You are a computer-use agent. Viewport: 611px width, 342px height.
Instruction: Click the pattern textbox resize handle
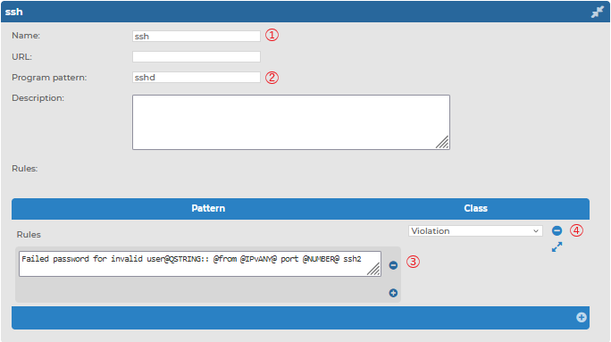point(373,269)
